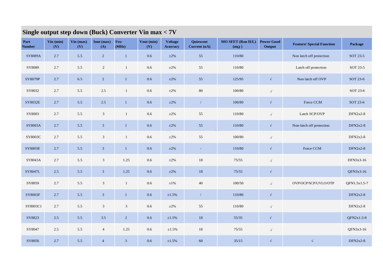The height and width of the screenshot is (271, 383).
Task: Select the 35/15 Ron value for SY8856
Action: click(238, 241)
